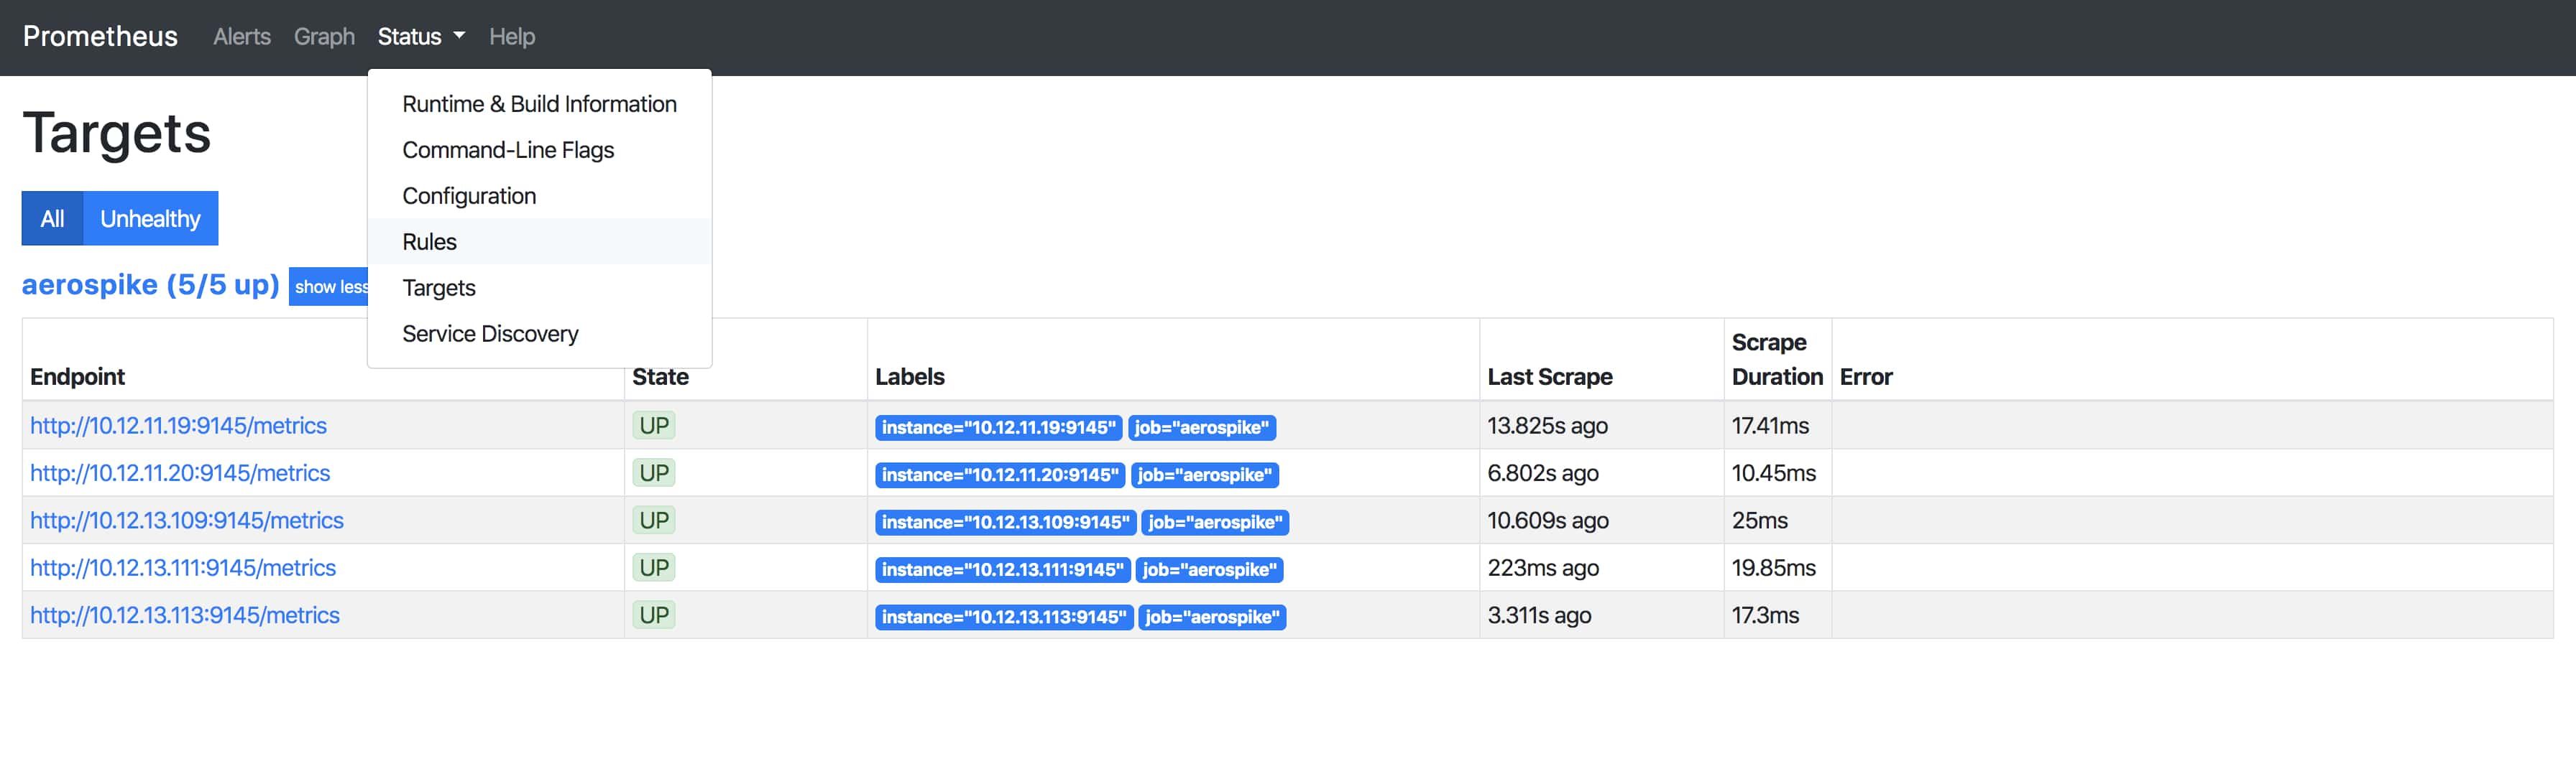Collapse aerospike targets with show less
Screen dimensions: 2576x774
point(330,286)
